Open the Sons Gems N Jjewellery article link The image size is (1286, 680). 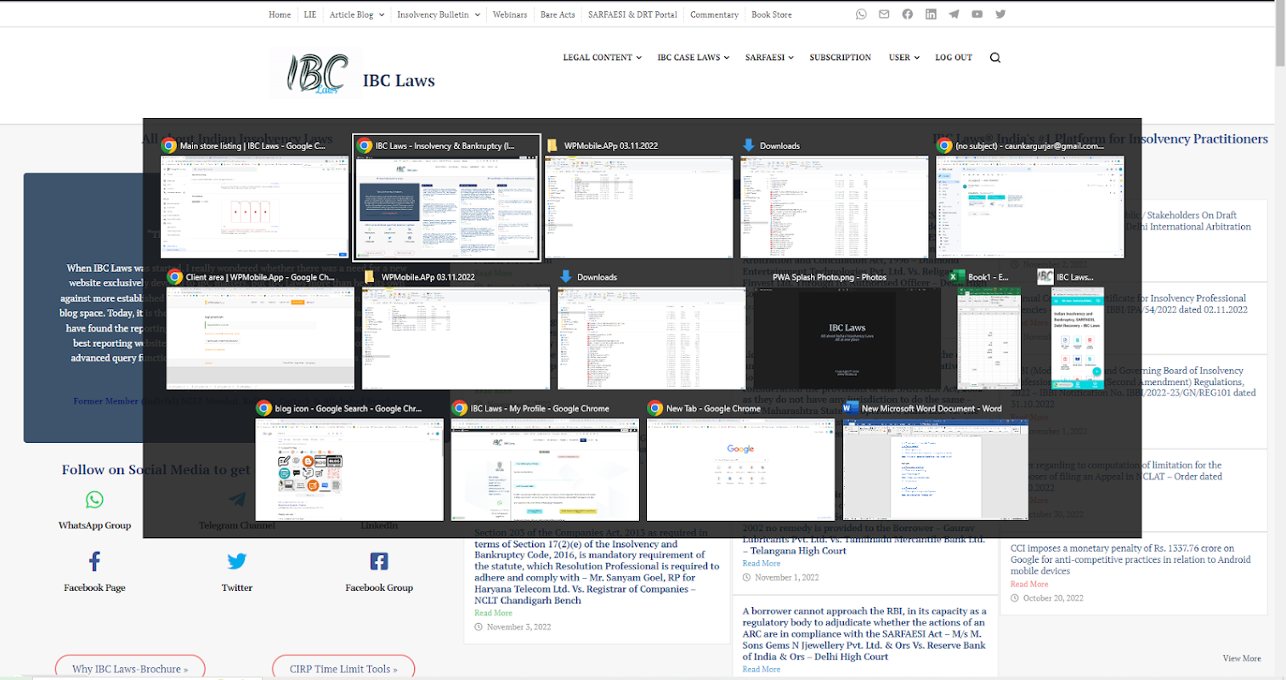[x=864, y=633]
